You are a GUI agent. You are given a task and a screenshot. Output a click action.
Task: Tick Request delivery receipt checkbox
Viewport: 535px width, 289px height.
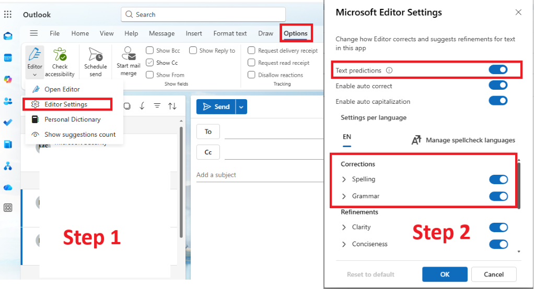(x=251, y=51)
